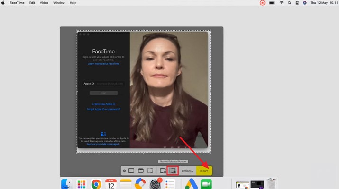339x189 pixels.
Task: Select Capture Entire Screen icon
Action: pos(131,171)
